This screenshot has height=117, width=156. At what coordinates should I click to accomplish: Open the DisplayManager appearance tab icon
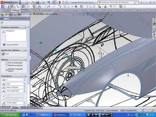point(19,15)
